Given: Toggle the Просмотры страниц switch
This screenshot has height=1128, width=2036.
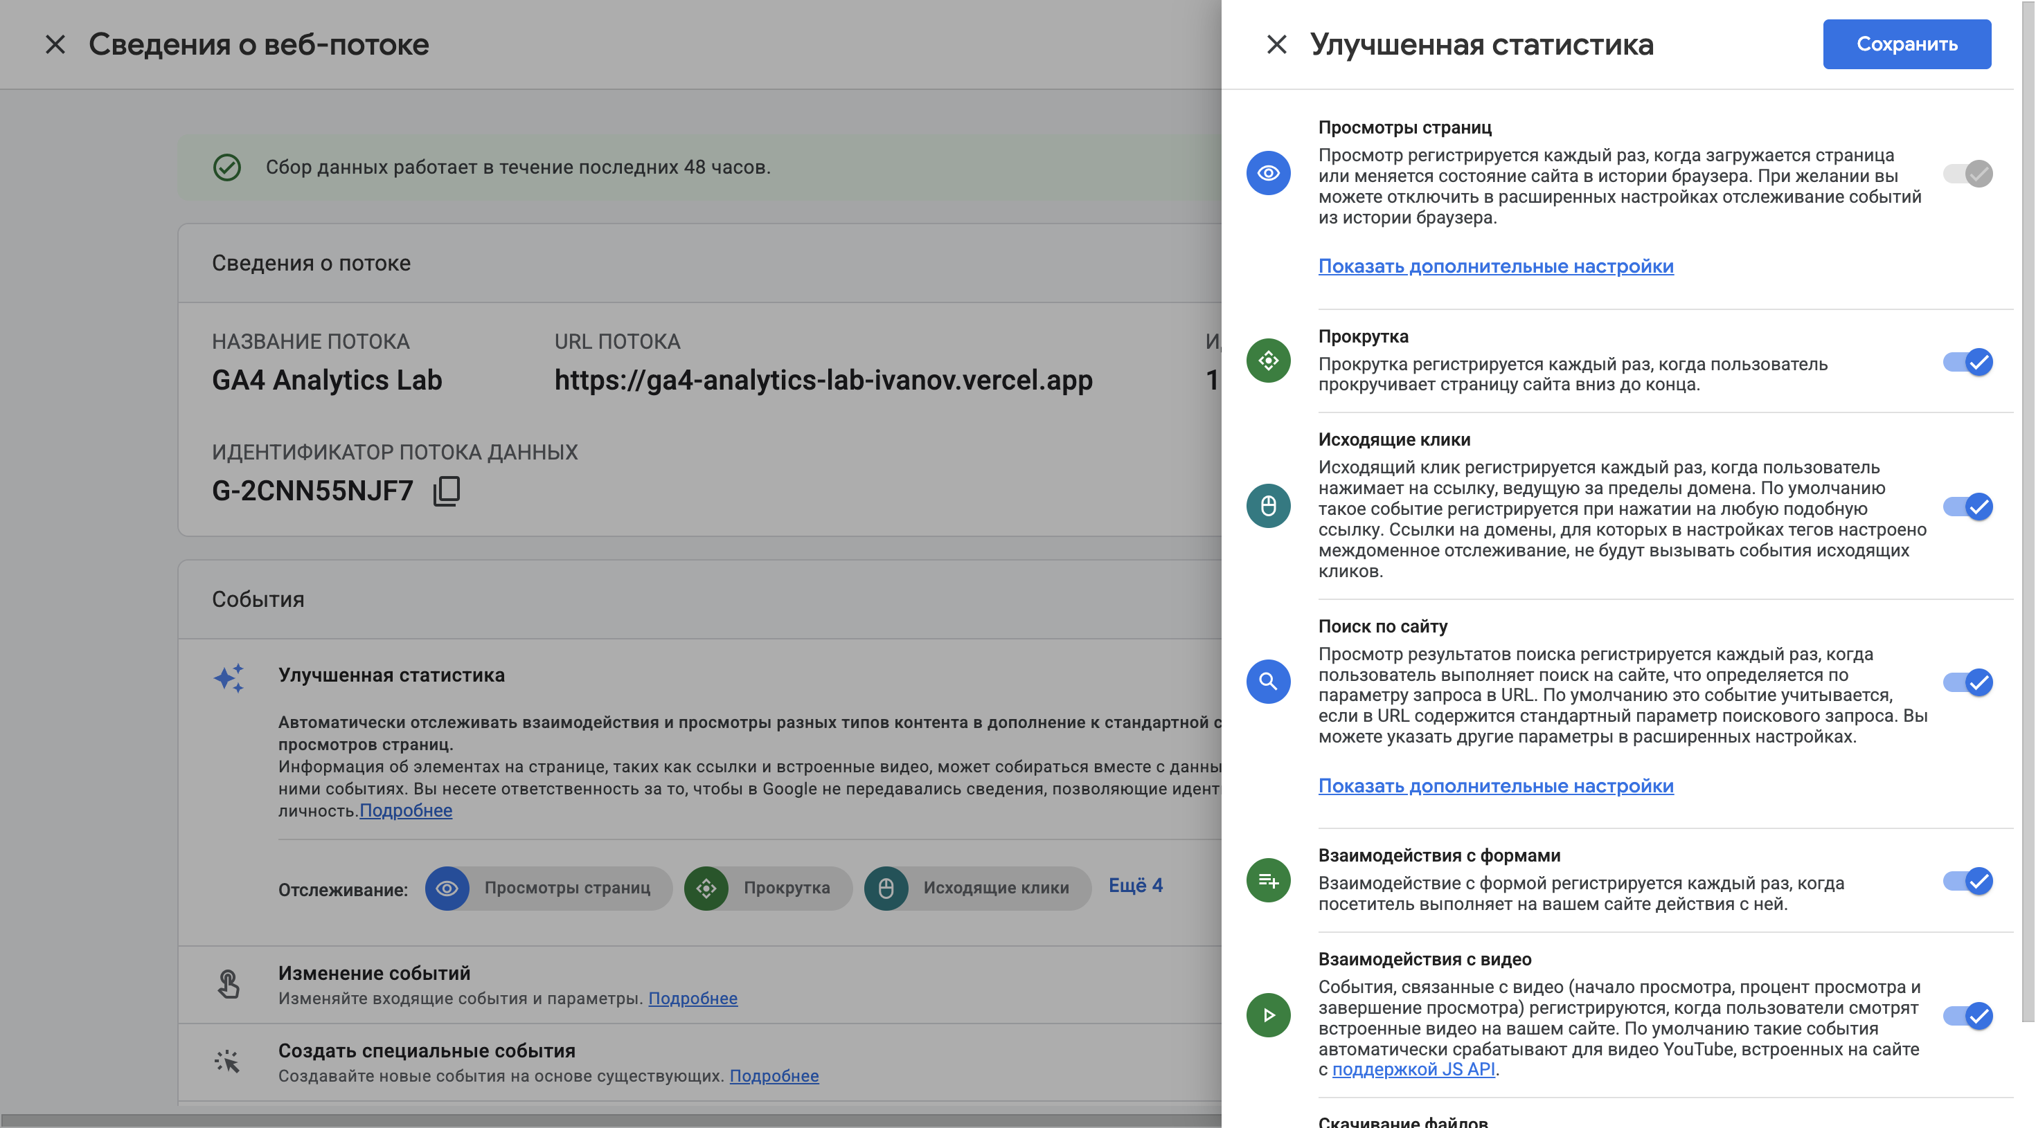Looking at the screenshot, I should point(1967,173).
